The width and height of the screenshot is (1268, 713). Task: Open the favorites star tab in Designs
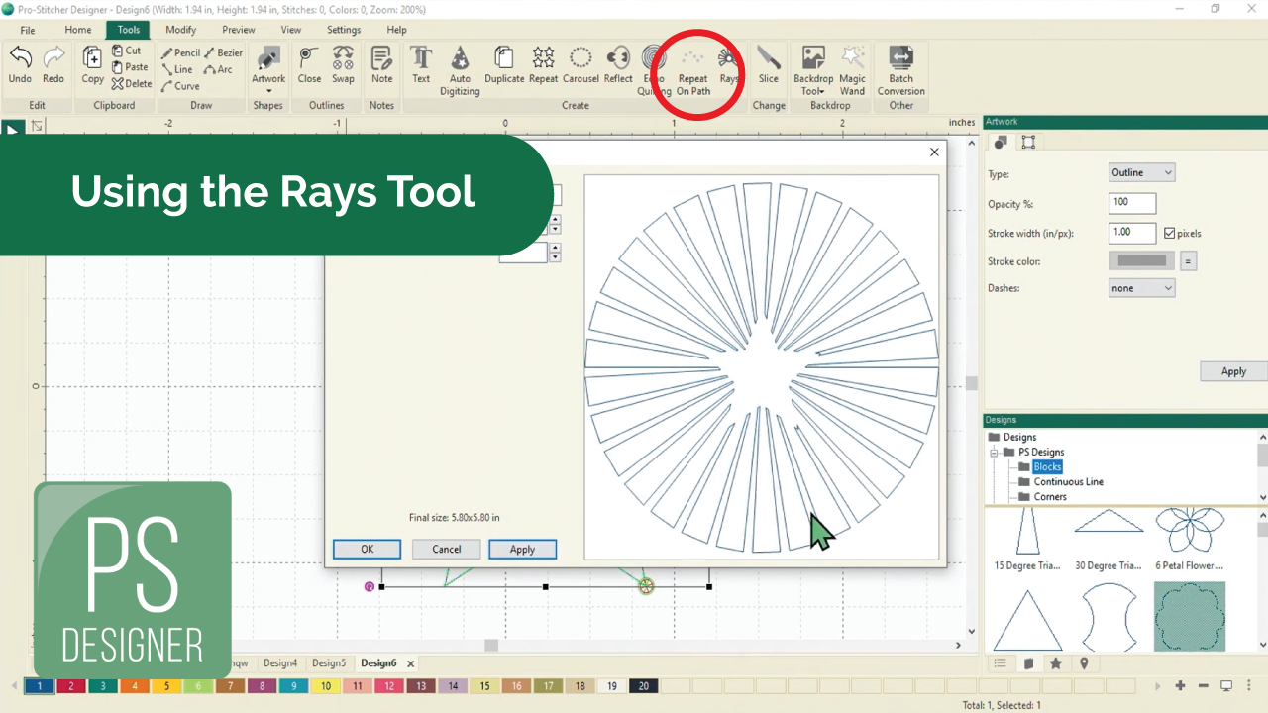(1056, 663)
